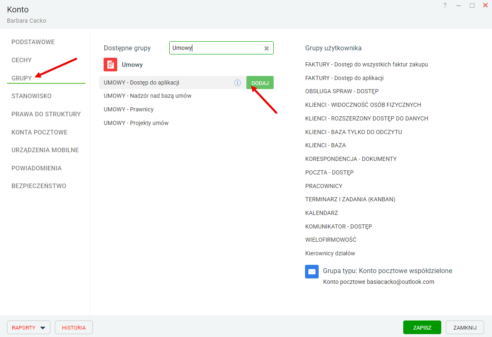Screen dimensions: 492x337
Task: Select the KALENDARZ group
Action: click(321, 213)
